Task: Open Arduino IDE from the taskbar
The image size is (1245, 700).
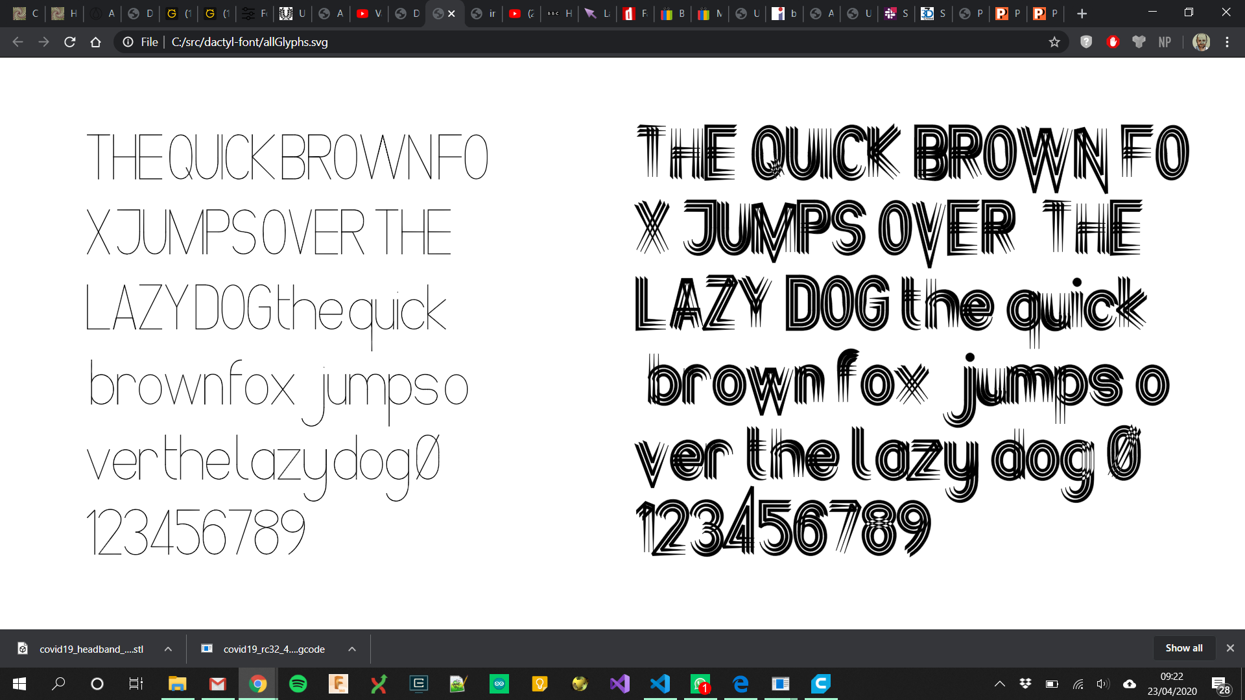Action: (499, 684)
